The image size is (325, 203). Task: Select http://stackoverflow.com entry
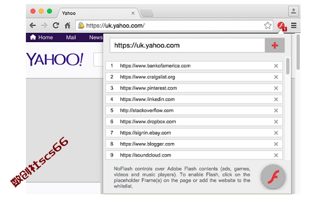pos(194,111)
